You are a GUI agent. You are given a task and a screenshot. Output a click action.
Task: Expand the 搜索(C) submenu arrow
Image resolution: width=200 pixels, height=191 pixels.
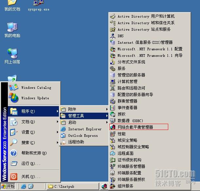(57, 143)
